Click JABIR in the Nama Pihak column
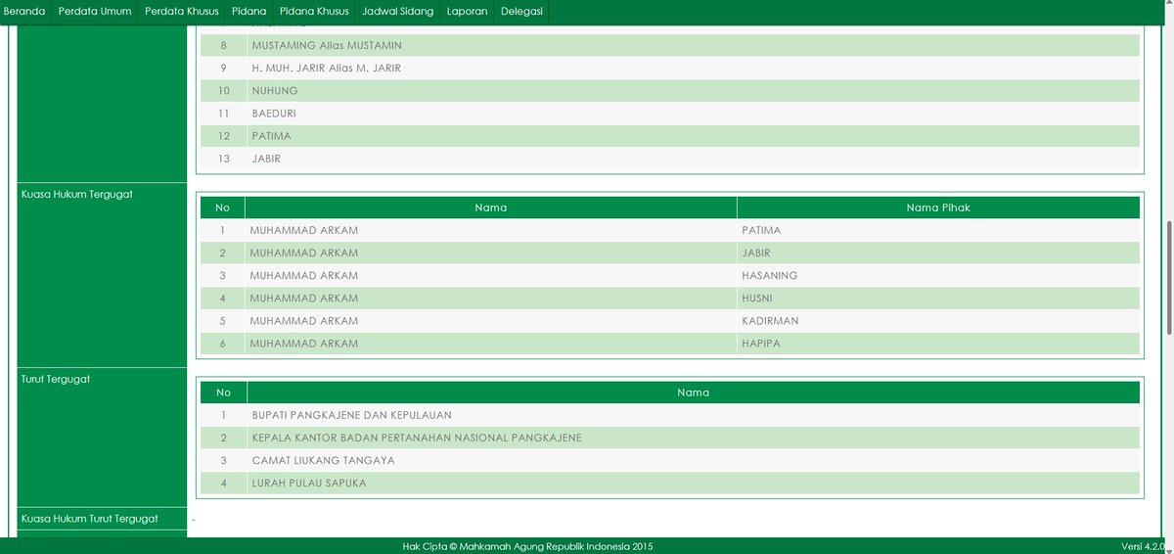Viewport: 1174px width, 554px height. (x=756, y=254)
